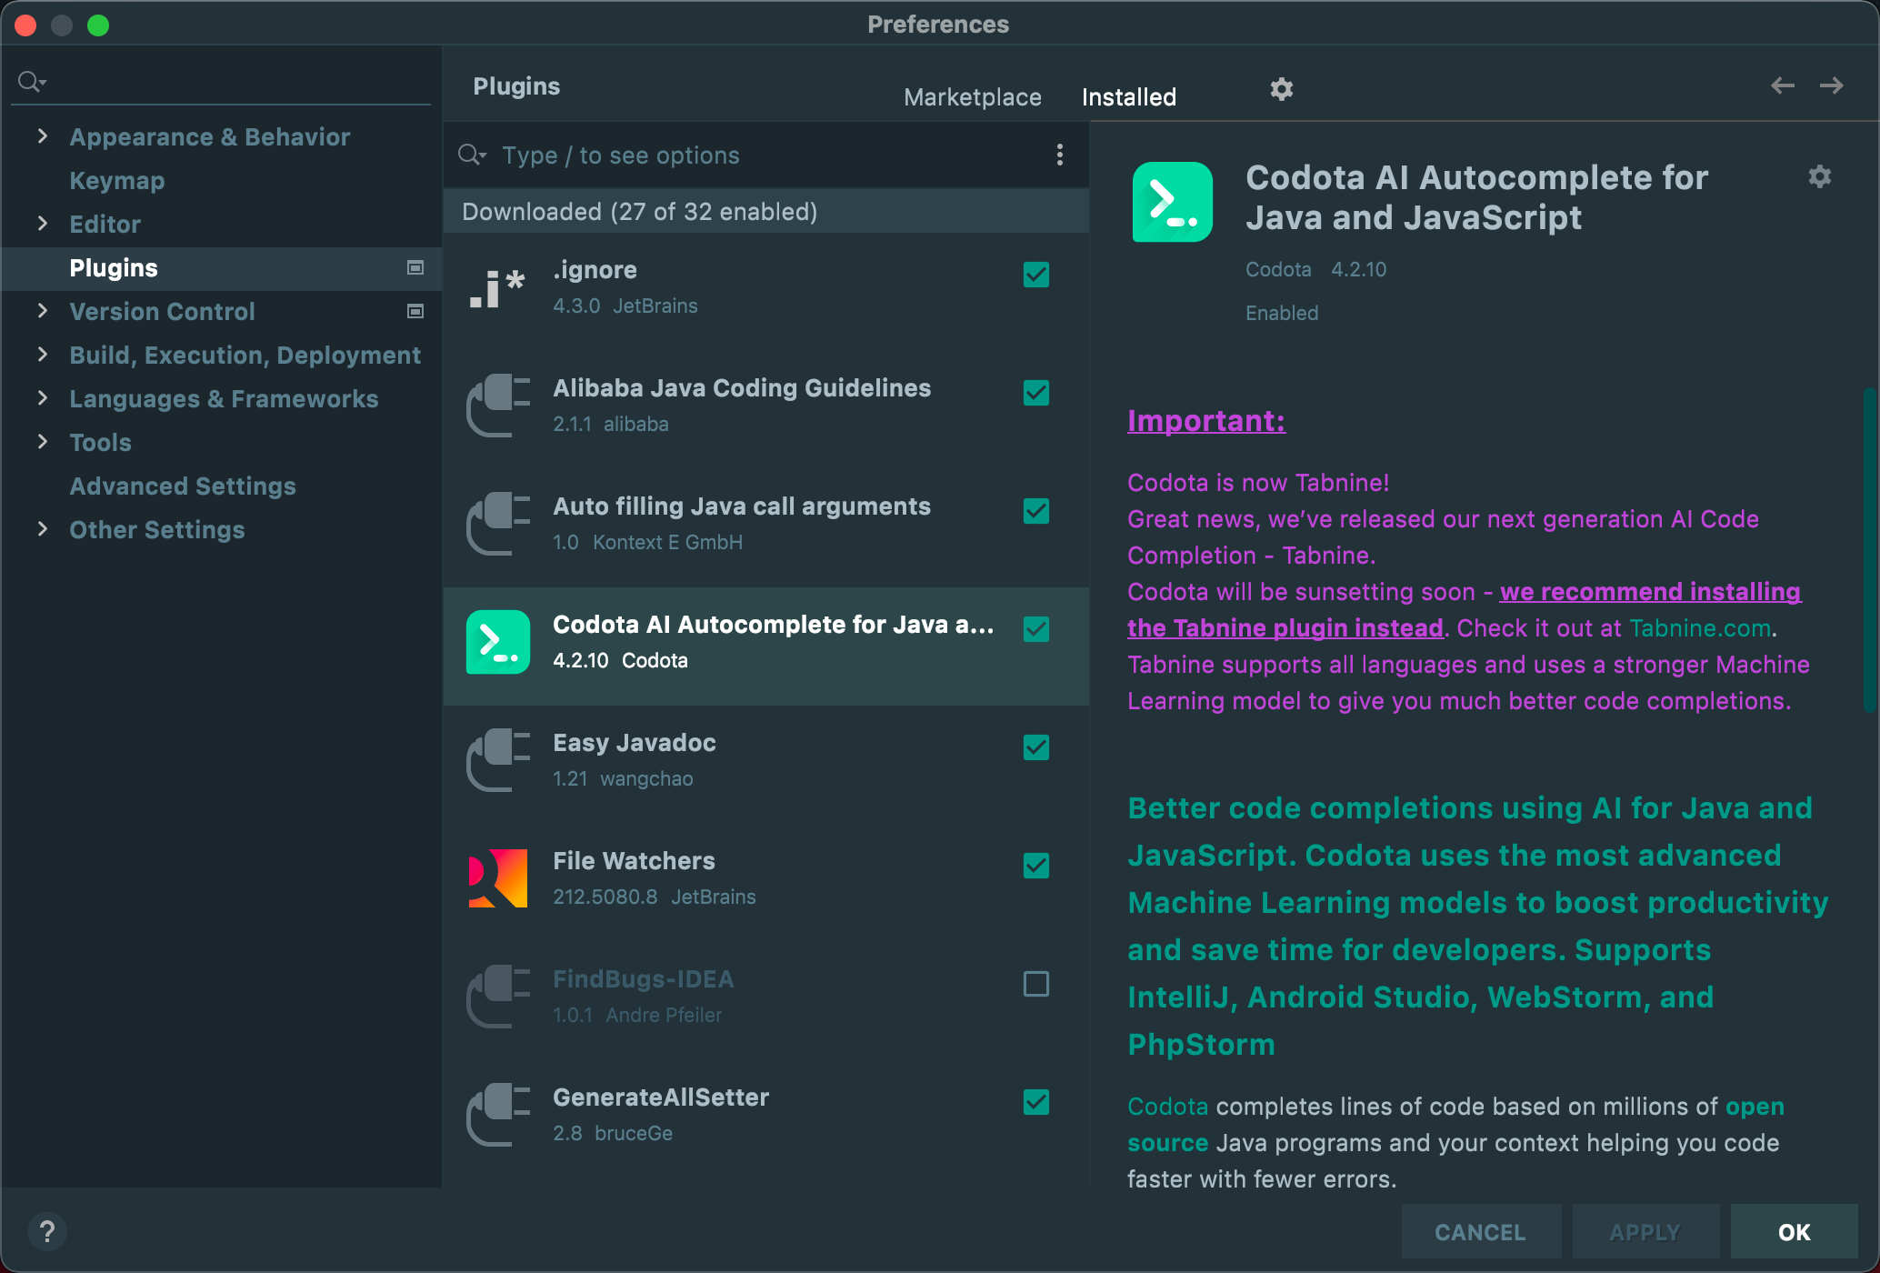Click the Cancel button
The height and width of the screenshot is (1273, 1880).
[1479, 1232]
